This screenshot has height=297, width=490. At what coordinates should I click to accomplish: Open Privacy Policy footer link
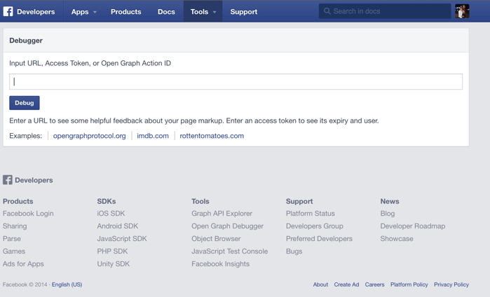tap(451, 284)
